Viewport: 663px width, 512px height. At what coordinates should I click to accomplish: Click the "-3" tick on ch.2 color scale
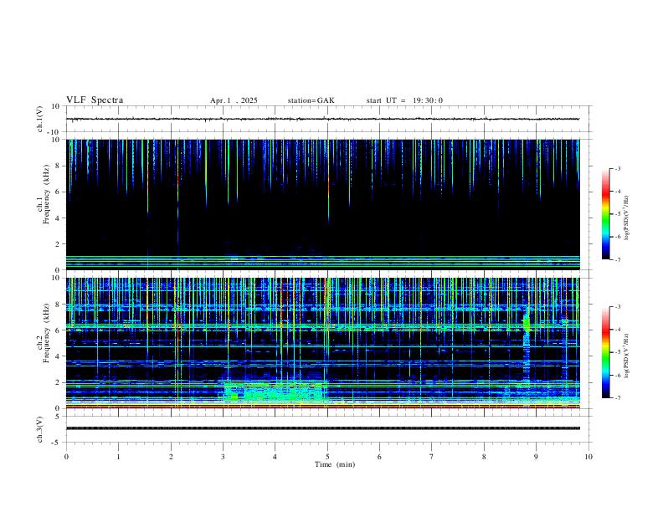coord(617,306)
